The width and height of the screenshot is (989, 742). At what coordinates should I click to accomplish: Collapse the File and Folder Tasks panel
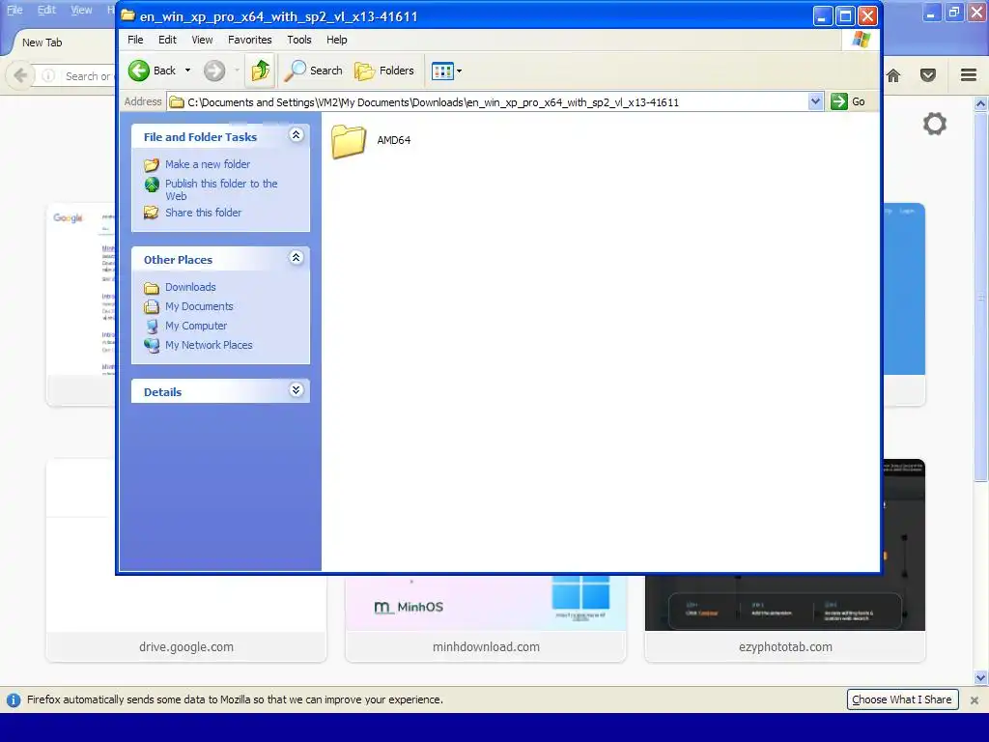click(296, 135)
